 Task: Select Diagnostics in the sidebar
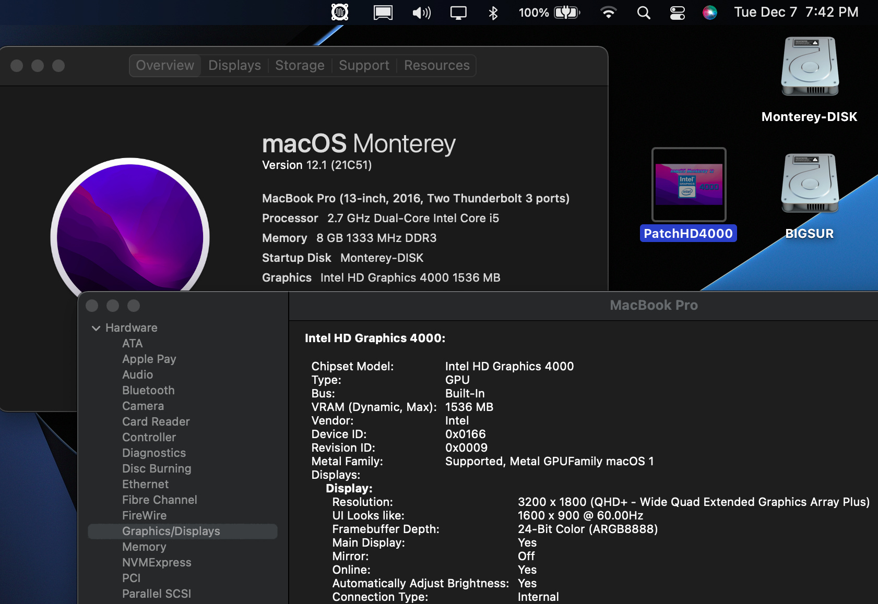[154, 453]
